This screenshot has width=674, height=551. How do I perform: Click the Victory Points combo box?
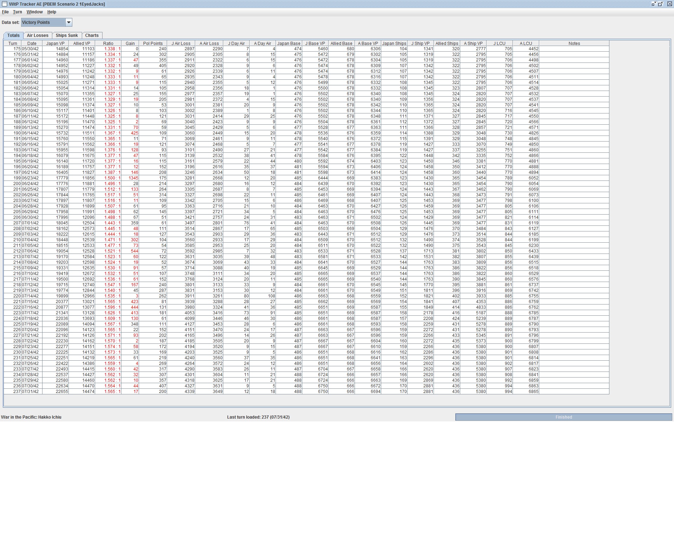[x=43, y=22]
